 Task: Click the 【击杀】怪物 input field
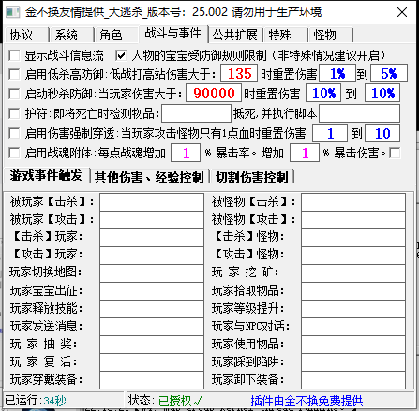click(x=353, y=238)
